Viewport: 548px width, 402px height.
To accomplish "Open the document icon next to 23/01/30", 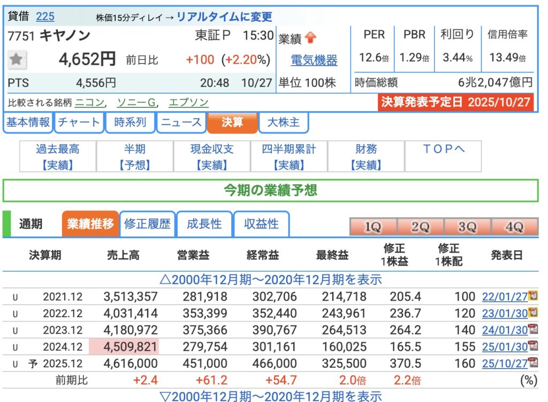I will tap(532, 313).
